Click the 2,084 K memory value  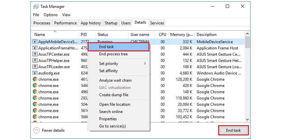(186, 48)
